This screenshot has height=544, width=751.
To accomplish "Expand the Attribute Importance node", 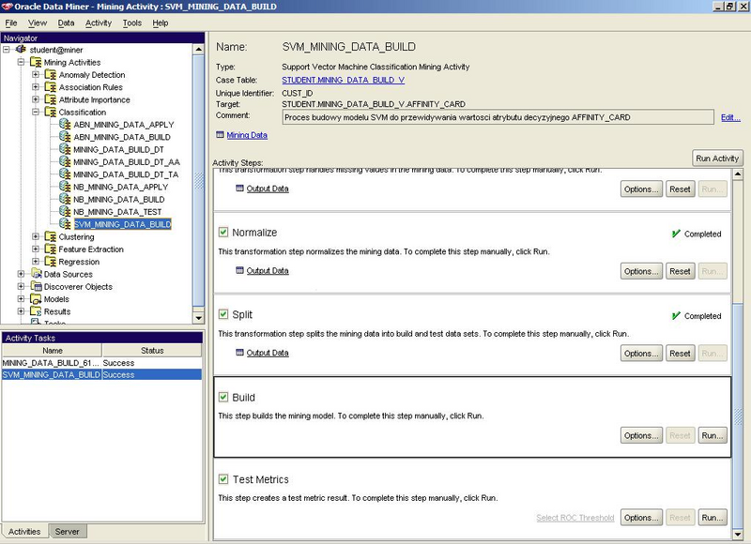I will click(36, 99).
